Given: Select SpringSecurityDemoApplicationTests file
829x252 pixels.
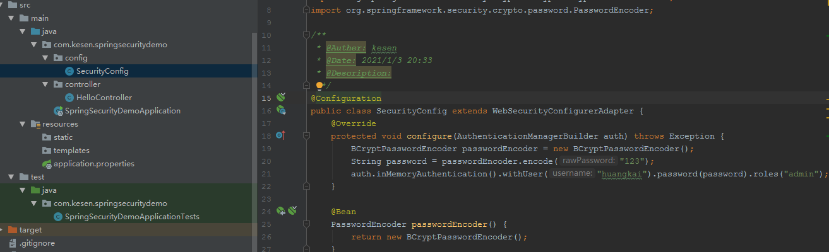Looking at the screenshot, I should 132,217.
